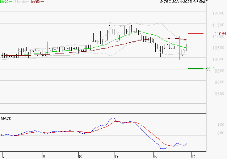Click the green 9513 support value
The height and width of the screenshot is (159, 227).
click(210, 69)
